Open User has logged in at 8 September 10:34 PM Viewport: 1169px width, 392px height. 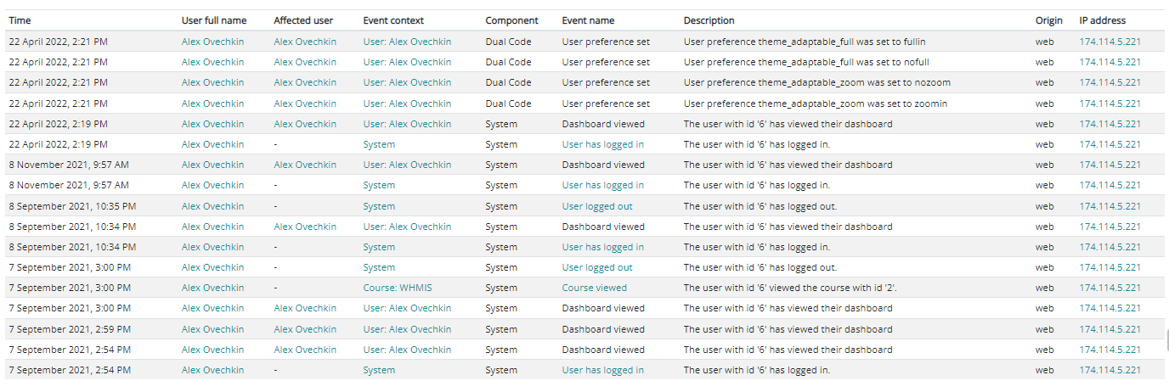point(602,247)
